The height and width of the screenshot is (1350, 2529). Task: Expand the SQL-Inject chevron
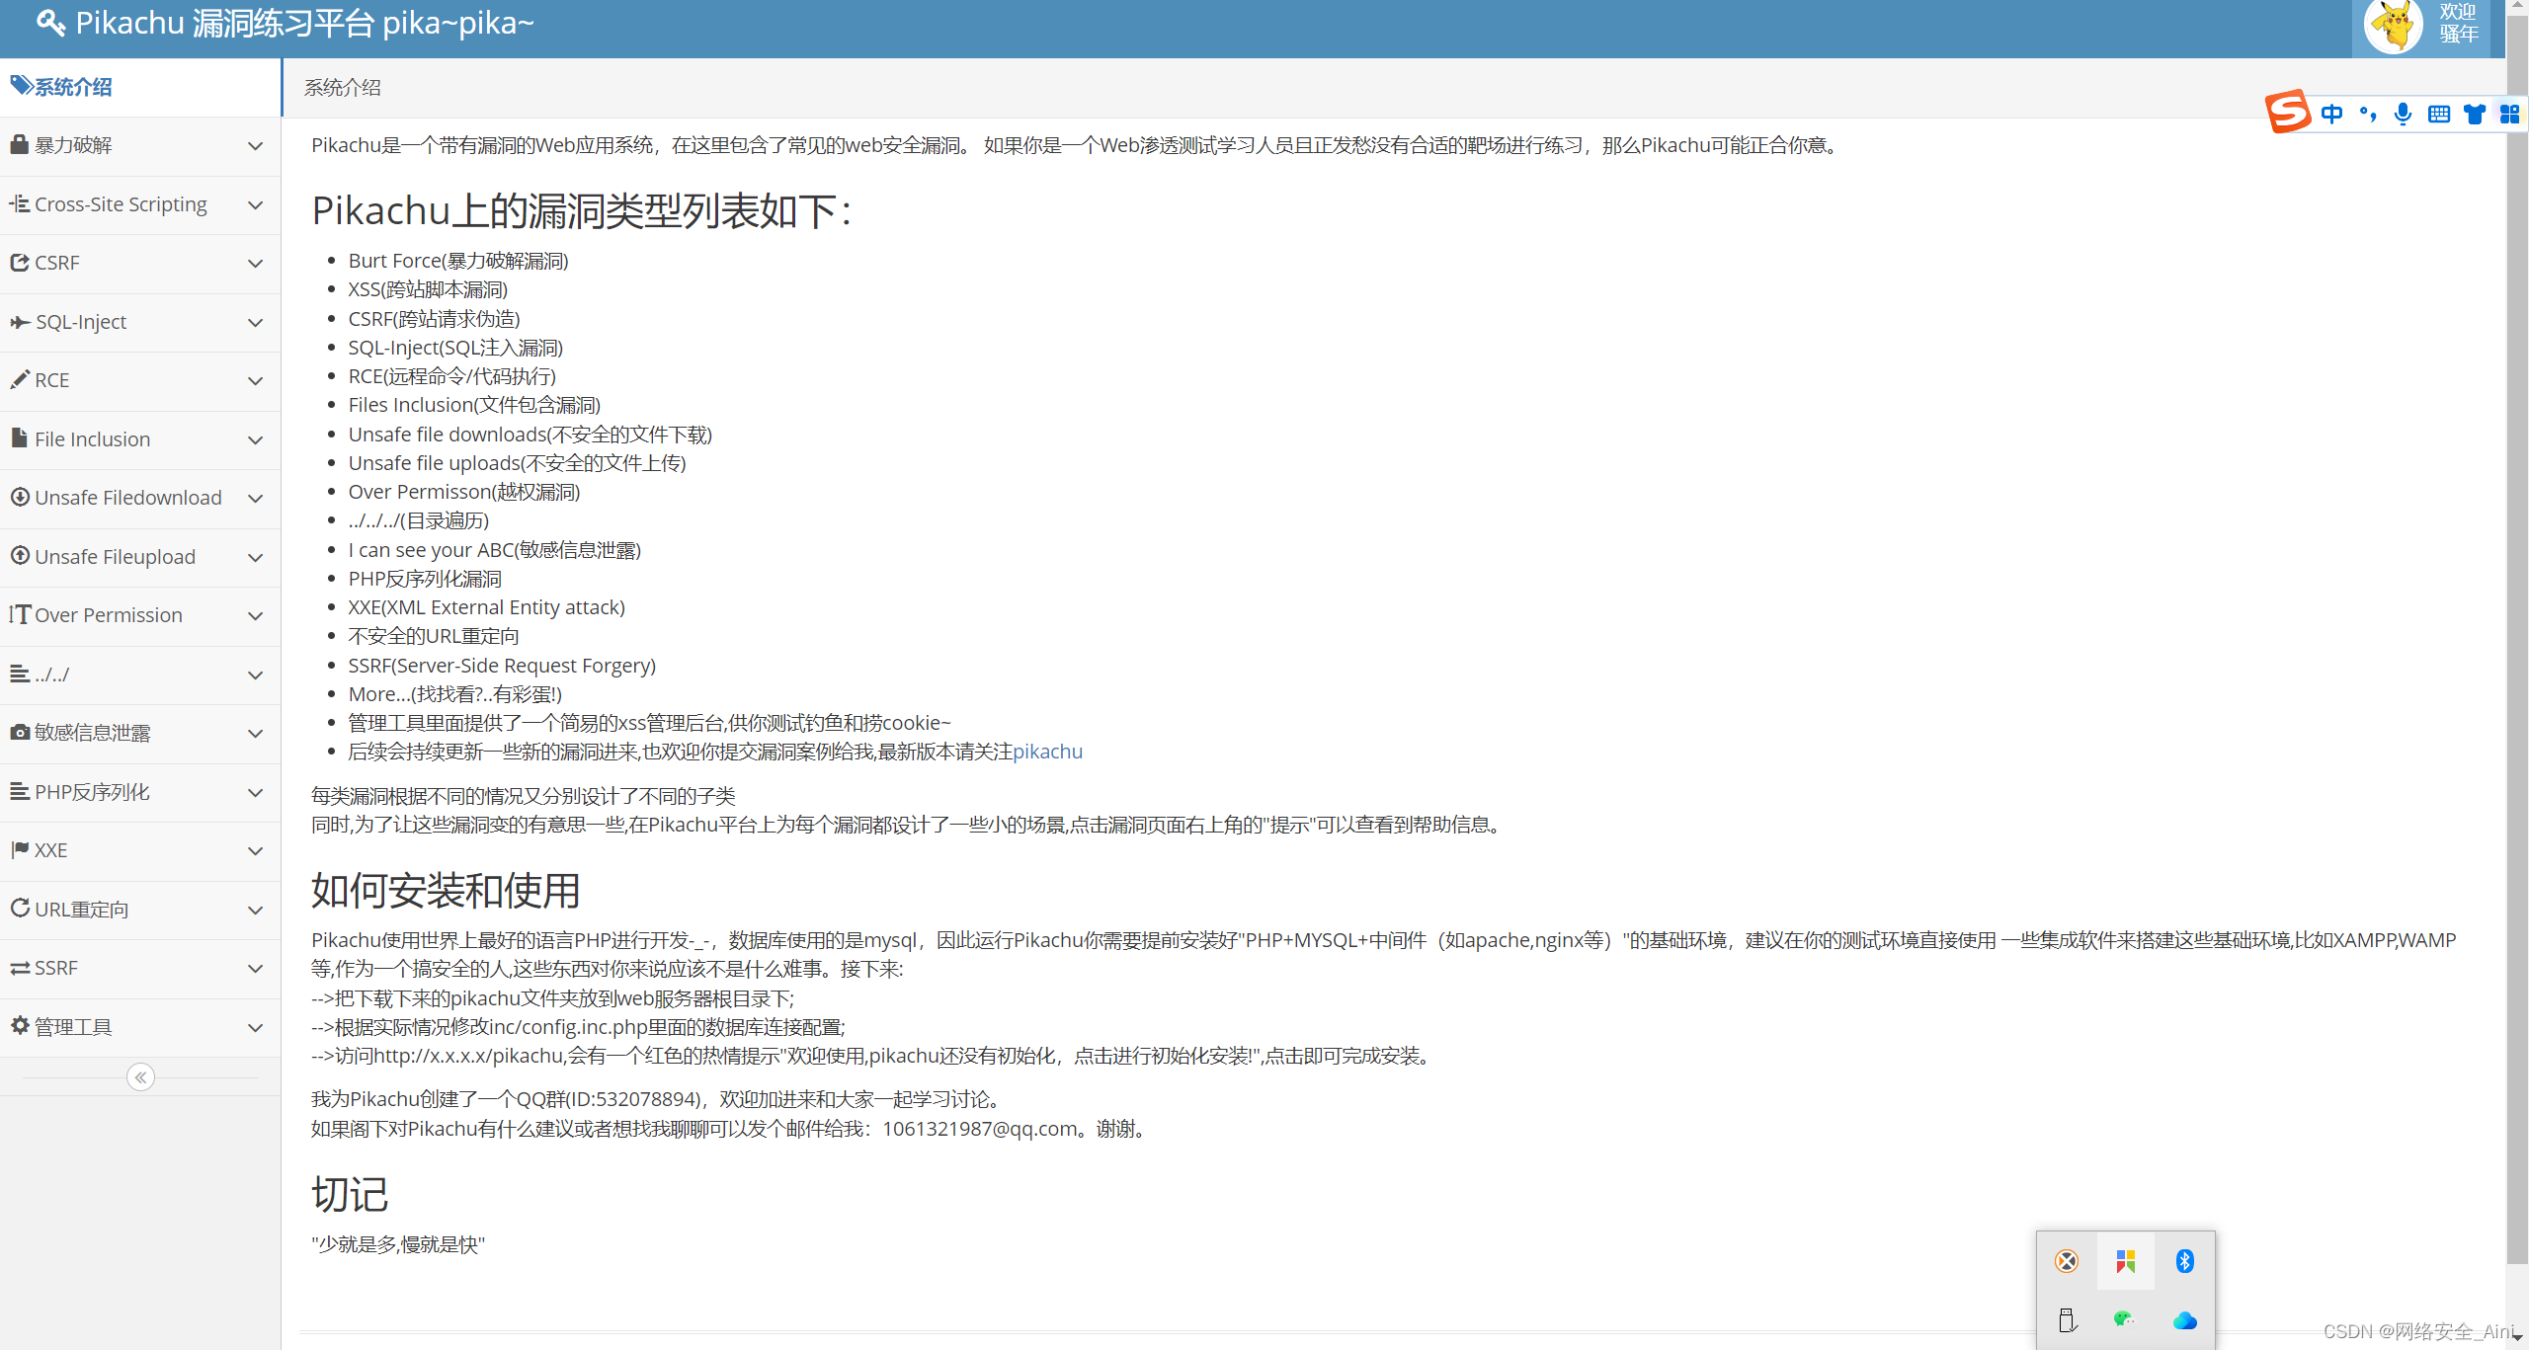click(x=255, y=323)
